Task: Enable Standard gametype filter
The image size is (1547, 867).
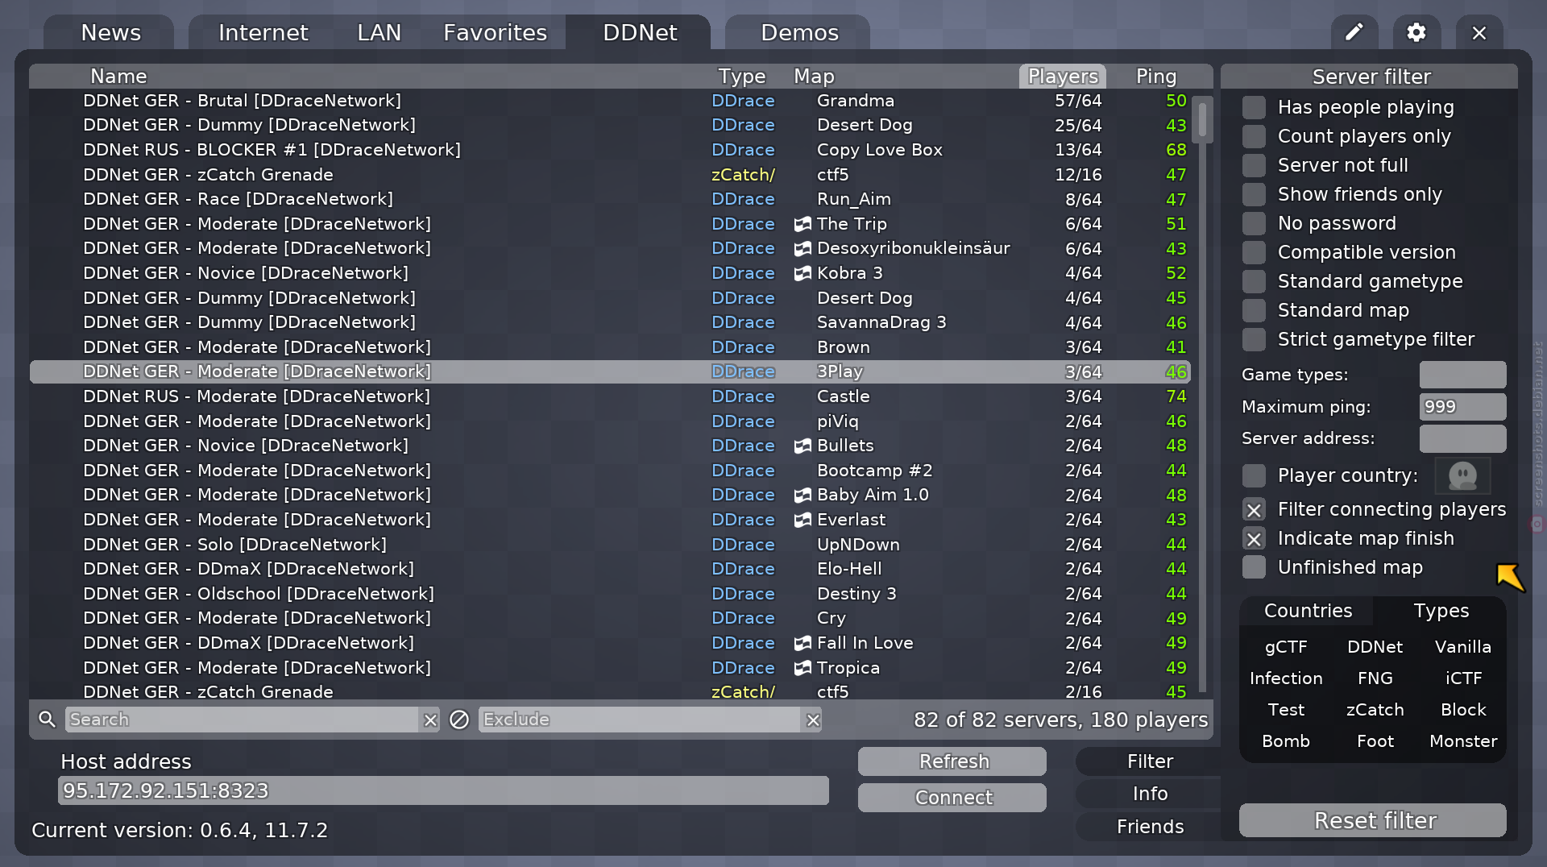Action: 1254,281
